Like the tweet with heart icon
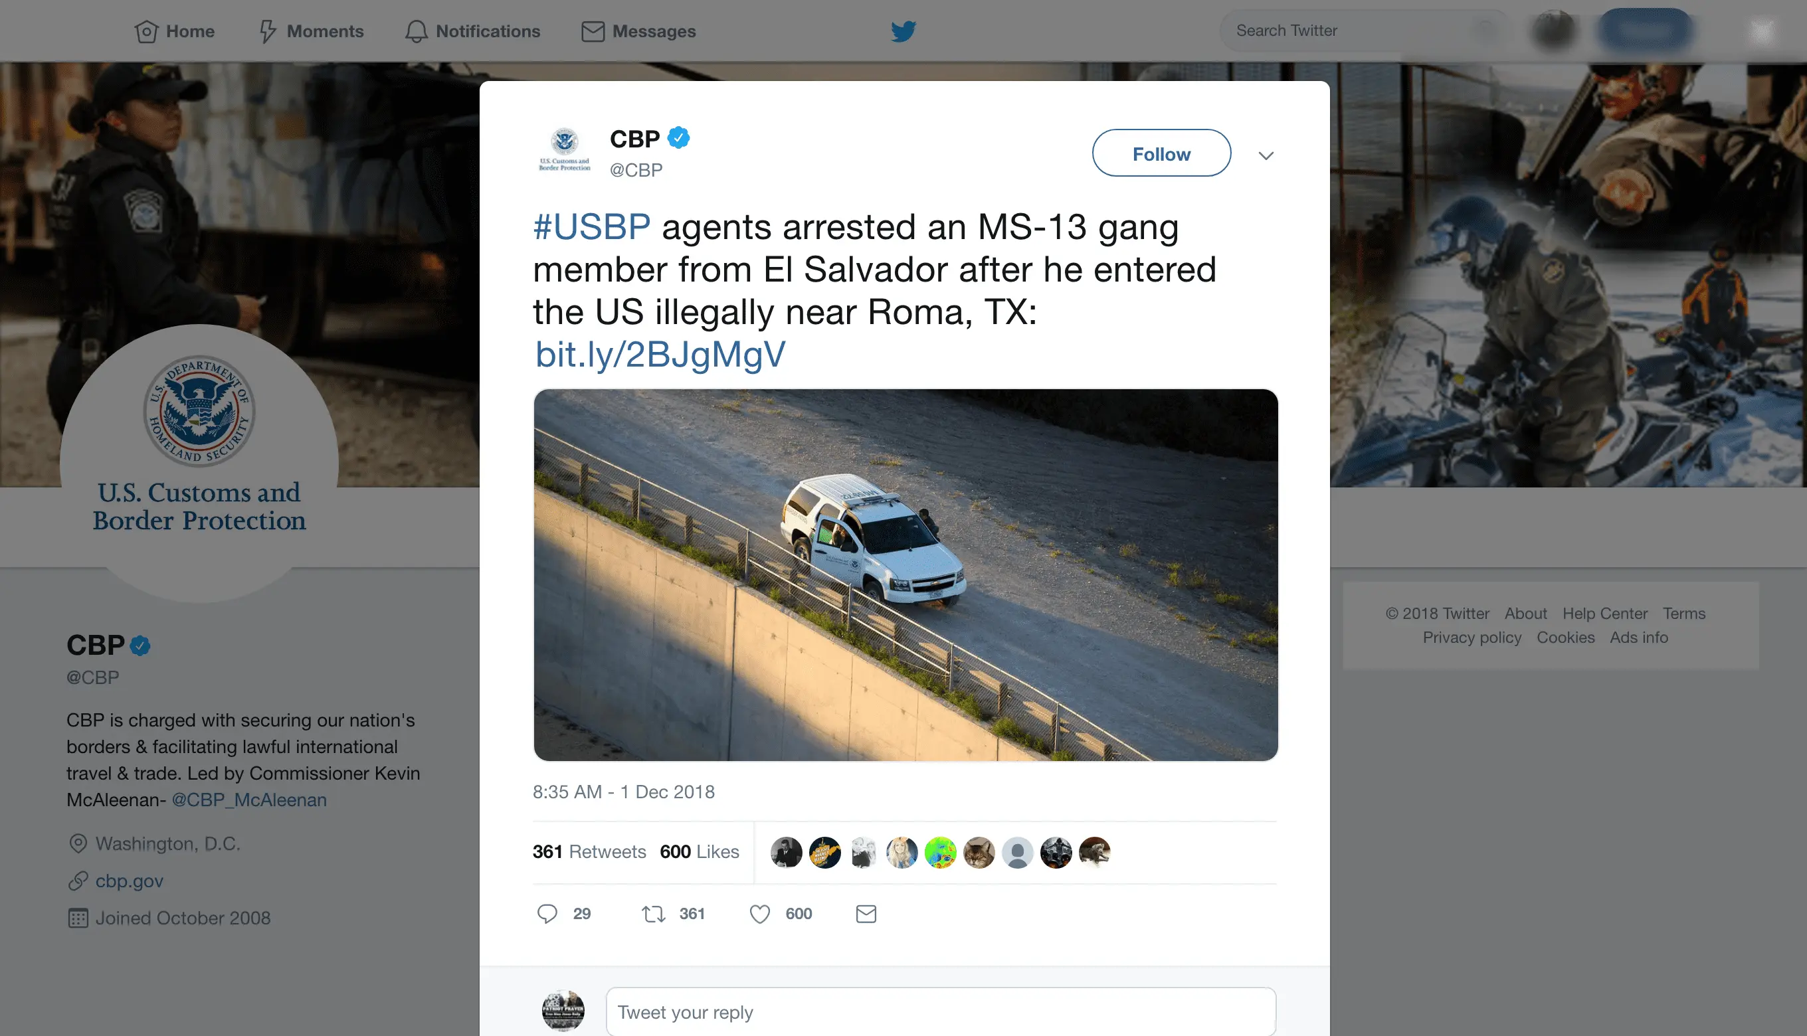The width and height of the screenshot is (1807, 1036). click(x=759, y=914)
